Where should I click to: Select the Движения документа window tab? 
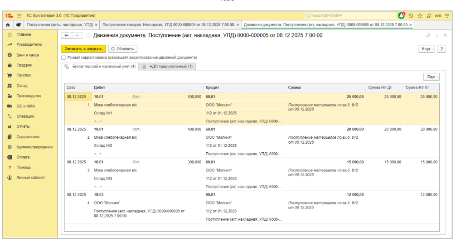[325, 25]
